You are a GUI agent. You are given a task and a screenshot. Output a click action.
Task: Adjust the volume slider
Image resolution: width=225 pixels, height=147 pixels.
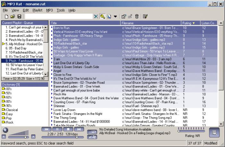18,137
